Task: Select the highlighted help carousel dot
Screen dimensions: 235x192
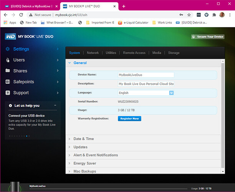Action: pyautogui.click(x=26, y=136)
